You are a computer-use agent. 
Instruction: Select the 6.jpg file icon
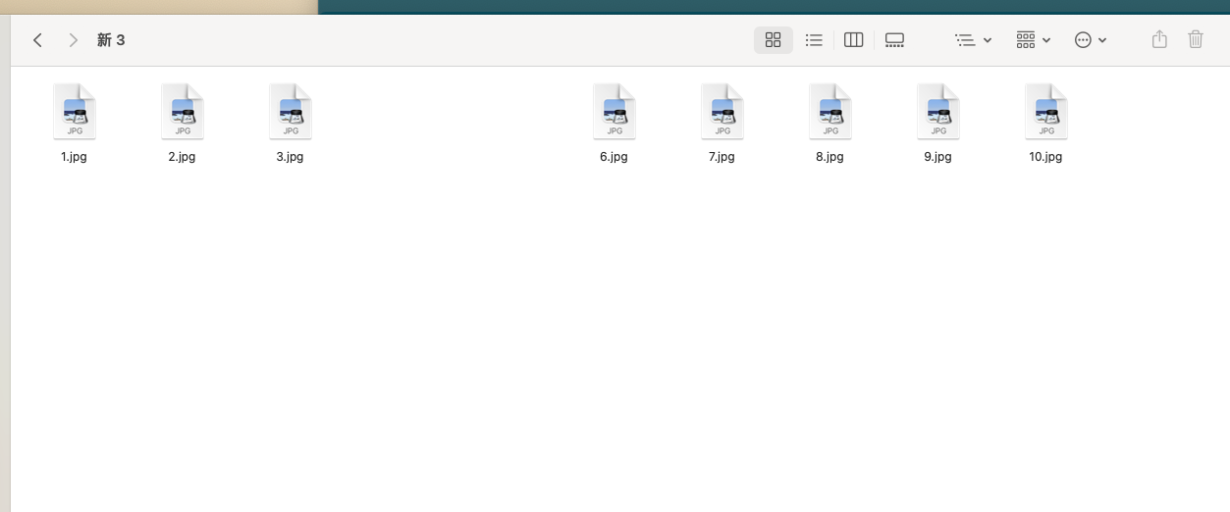pyautogui.click(x=615, y=112)
